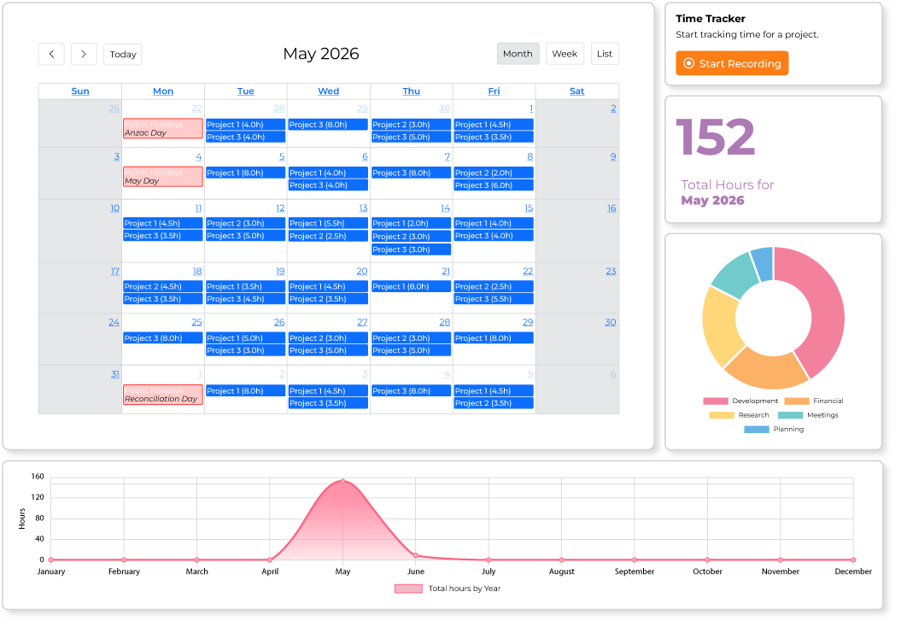Click the Sun column header
Image resolution: width=901 pixels, height=627 pixels.
tap(80, 92)
